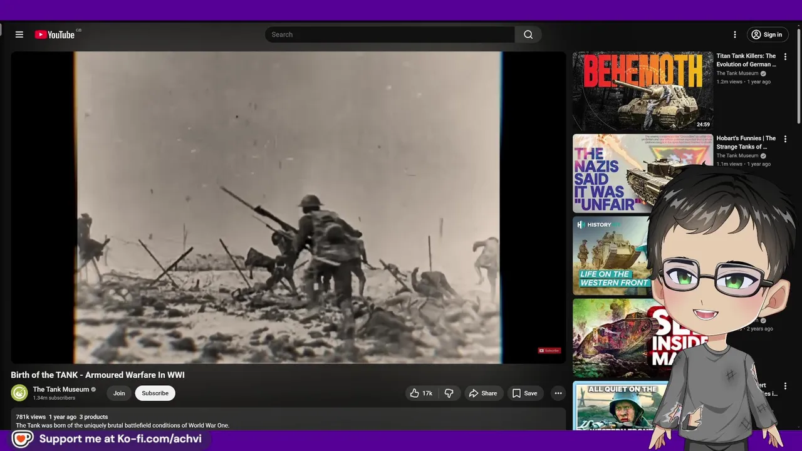
Task: Subscribe to The Tank Museum
Action: pyautogui.click(x=155, y=393)
